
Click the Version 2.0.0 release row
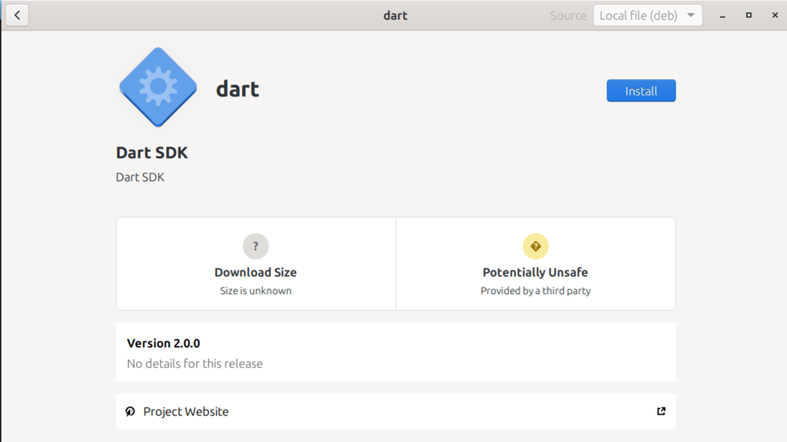(396, 352)
